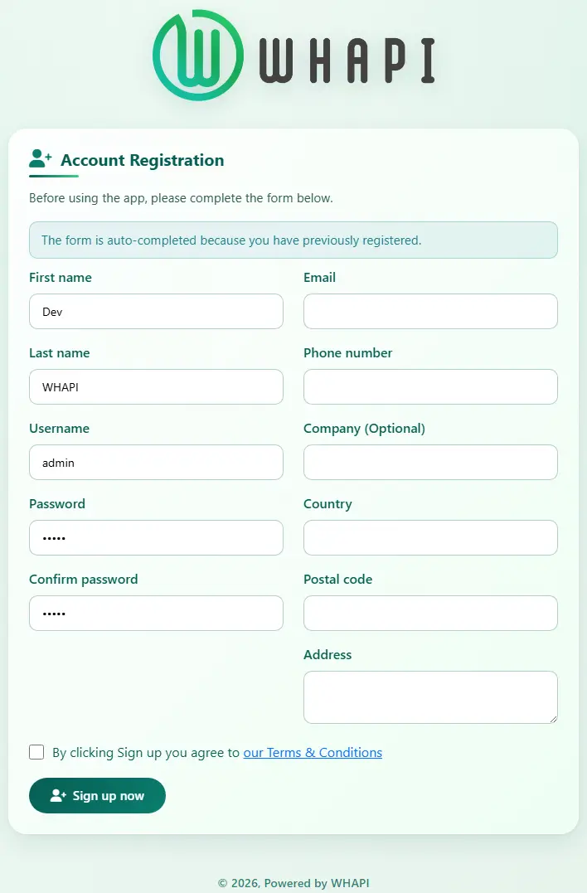Select the Company (Optional) field
587x893 pixels.
tap(430, 463)
